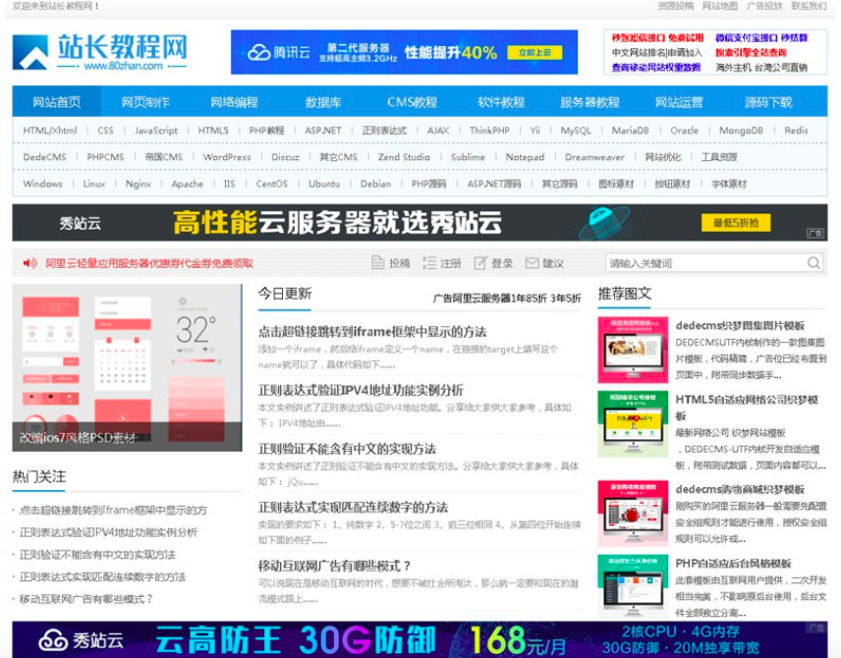Open the 字体素材 subcategory link
The image size is (841, 658).
tap(729, 184)
